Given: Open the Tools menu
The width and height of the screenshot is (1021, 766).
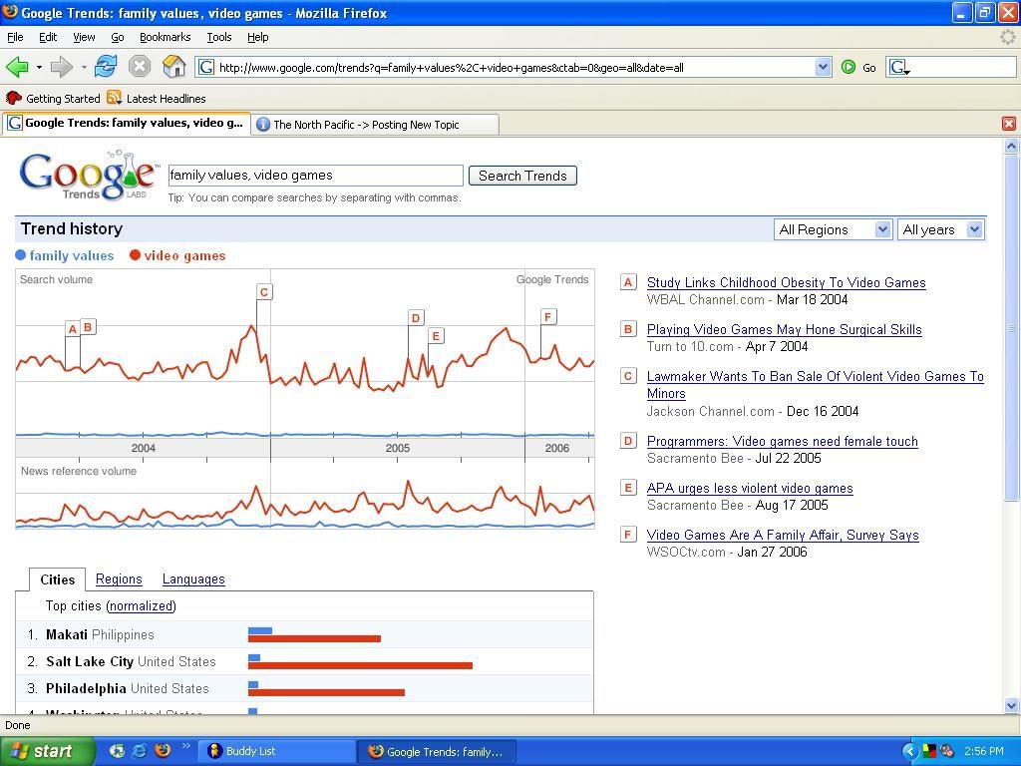Looking at the screenshot, I should tap(219, 37).
